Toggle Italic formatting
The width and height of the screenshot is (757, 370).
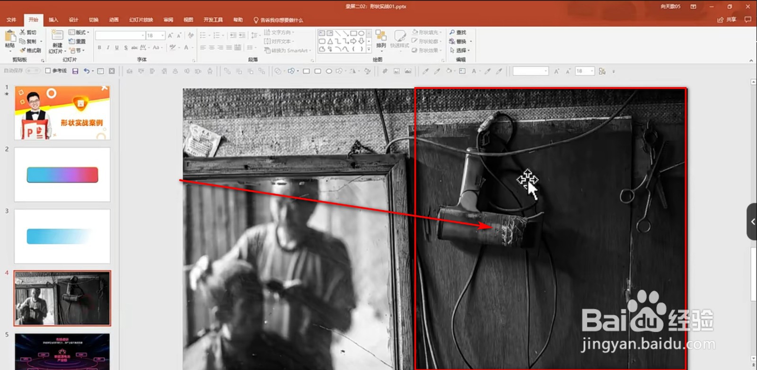point(108,47)
